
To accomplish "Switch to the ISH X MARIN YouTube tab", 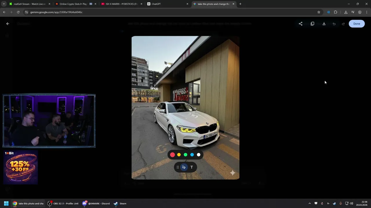I will [x=121, y=4].
